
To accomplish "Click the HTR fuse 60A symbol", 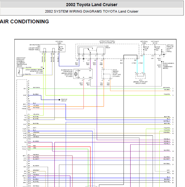I will (59, 48).
